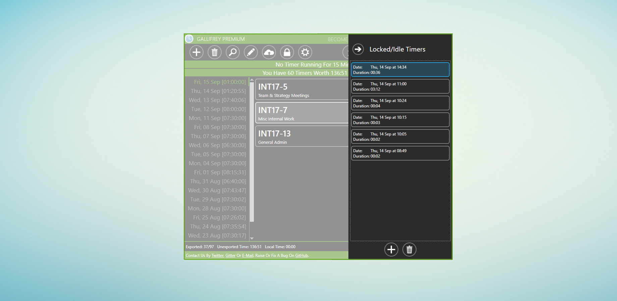Select idle timer Thu, 14 Sep at 08:49
This screenshot has width=617, height=301.
click(400, 153)
